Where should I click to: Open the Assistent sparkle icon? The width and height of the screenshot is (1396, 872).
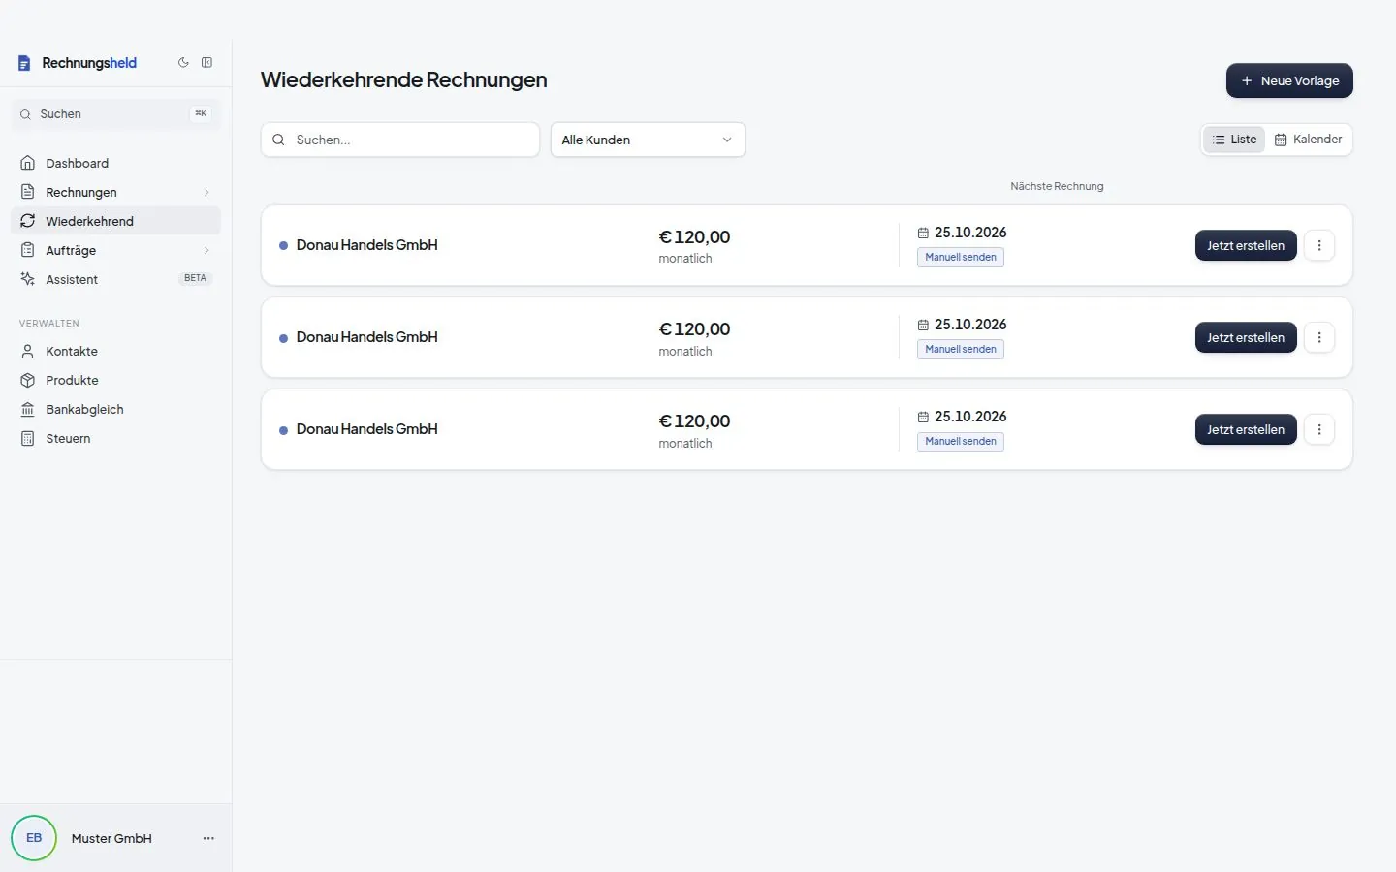point(28,279)
